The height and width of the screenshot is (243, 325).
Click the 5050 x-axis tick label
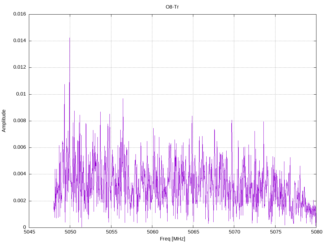70,232
